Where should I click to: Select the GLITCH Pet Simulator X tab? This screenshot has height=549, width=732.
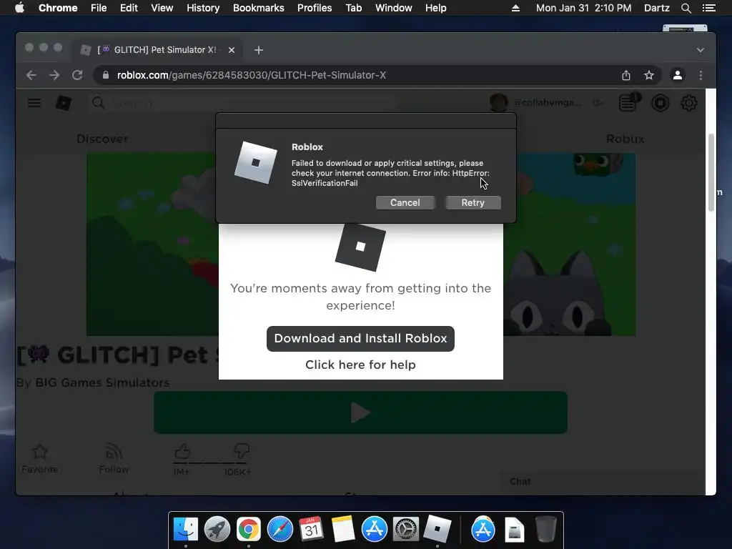(x=157, y=50)
